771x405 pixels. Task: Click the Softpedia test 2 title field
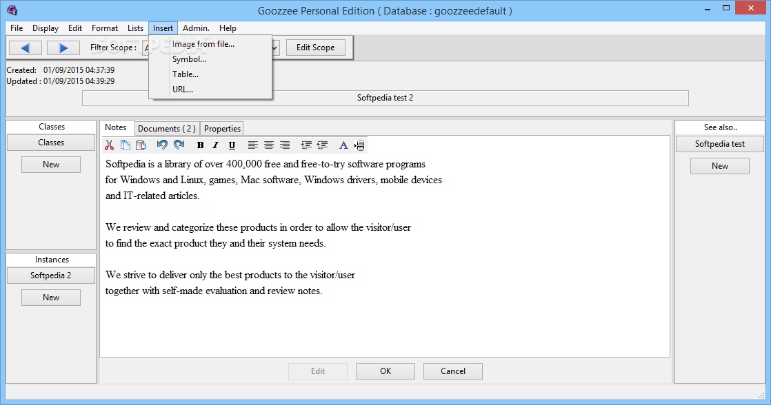(385, 98)
